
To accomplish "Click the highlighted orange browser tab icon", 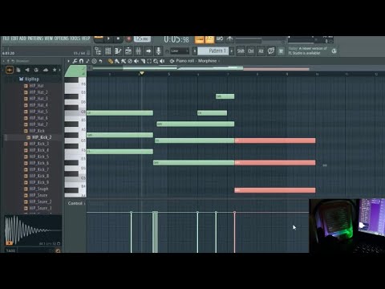I will [x=10, y=70].
